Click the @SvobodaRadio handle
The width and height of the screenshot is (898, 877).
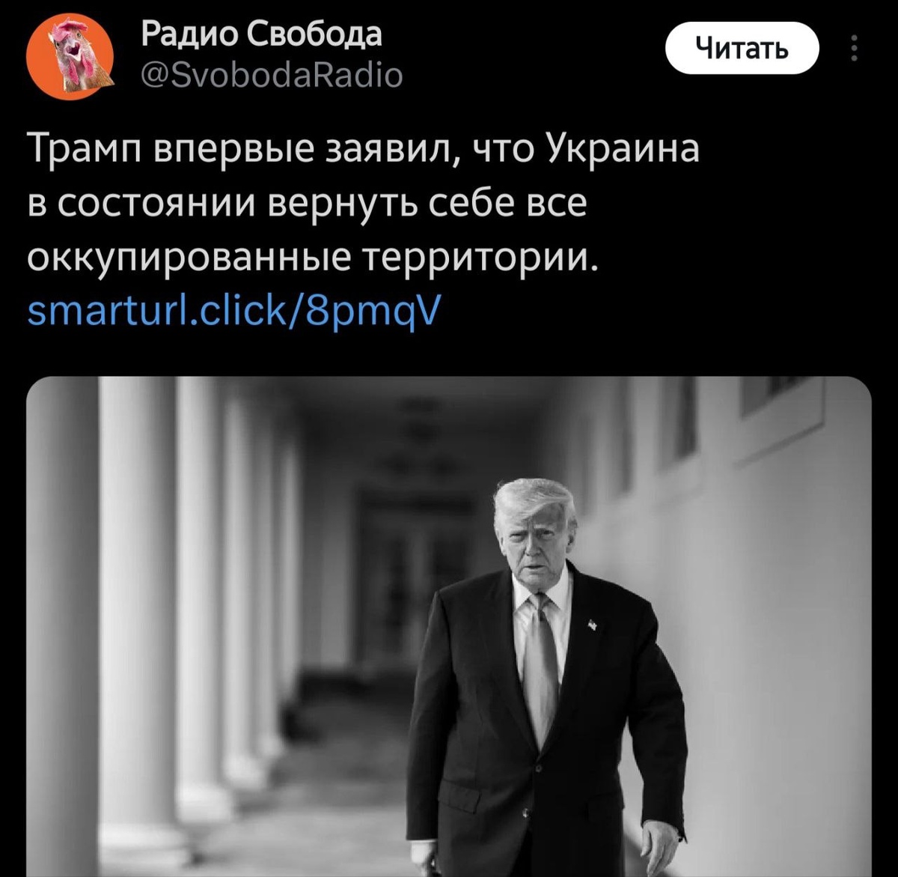tap(272, 75)
